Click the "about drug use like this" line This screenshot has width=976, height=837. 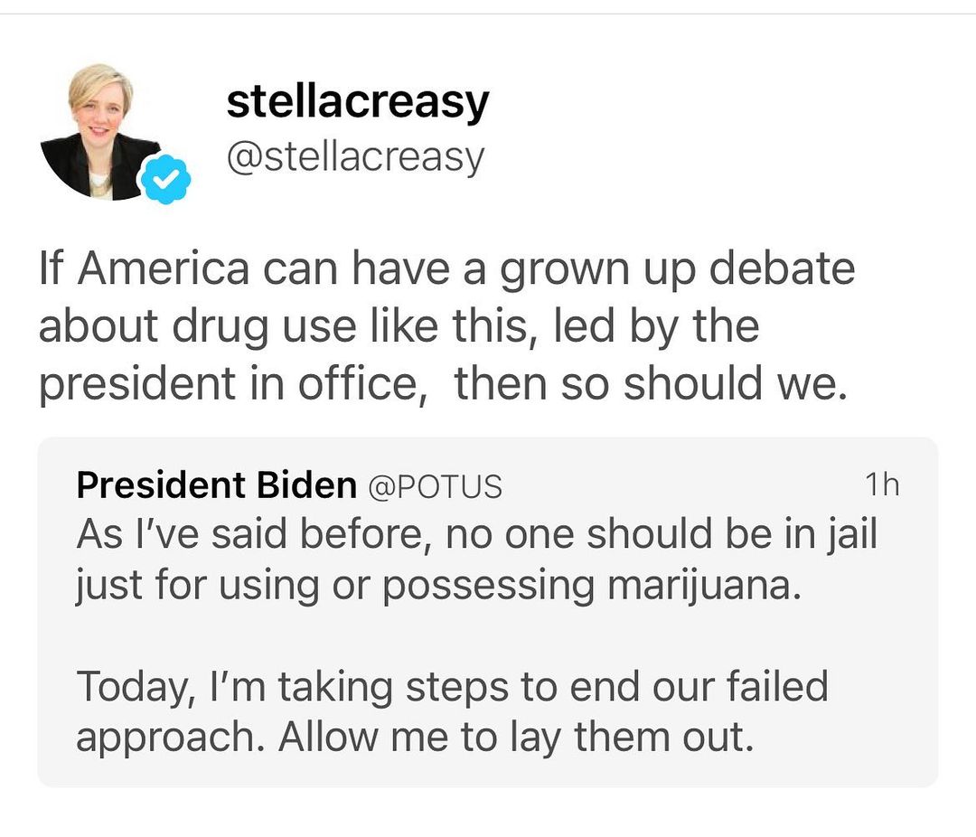[399, 327]
